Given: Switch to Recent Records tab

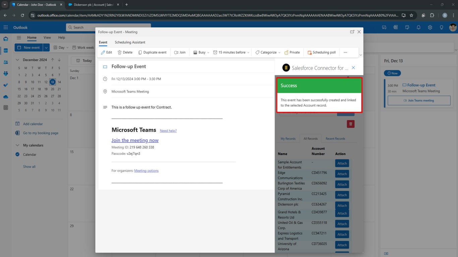Looking at the screenshot, I should (x=335, y=139).
